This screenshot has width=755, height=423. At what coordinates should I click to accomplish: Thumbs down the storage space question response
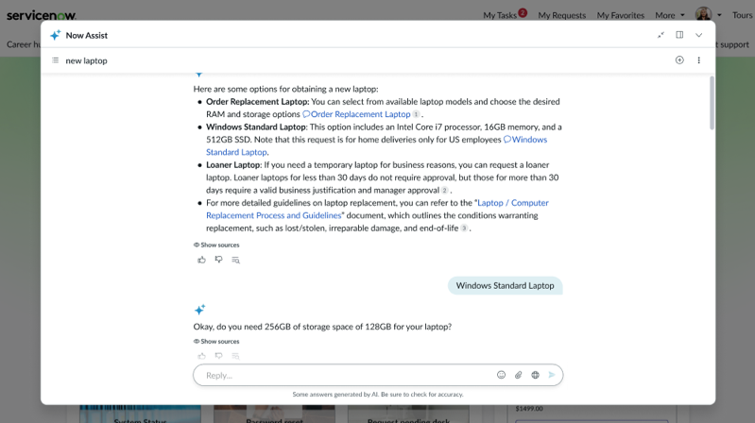[218, 356]
